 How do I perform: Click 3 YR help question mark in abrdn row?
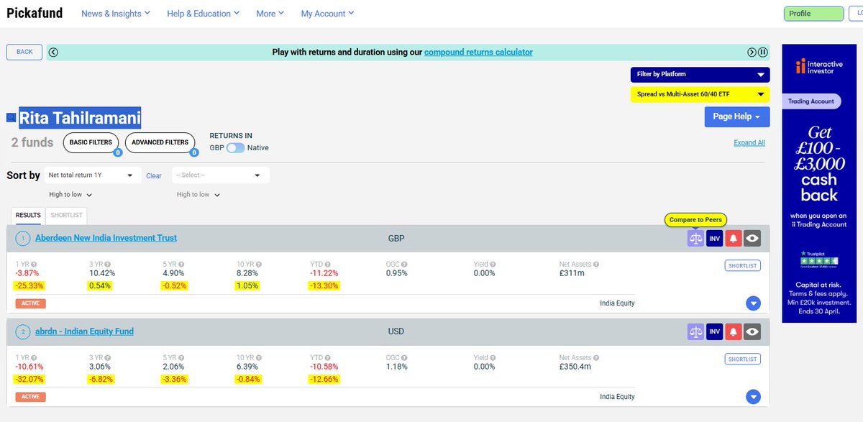(x=108, y=357)
